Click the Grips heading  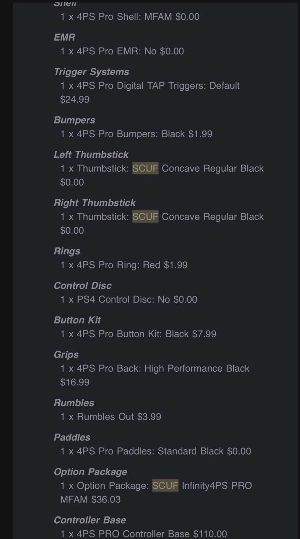pyautogui.click(x=66, y=355)
